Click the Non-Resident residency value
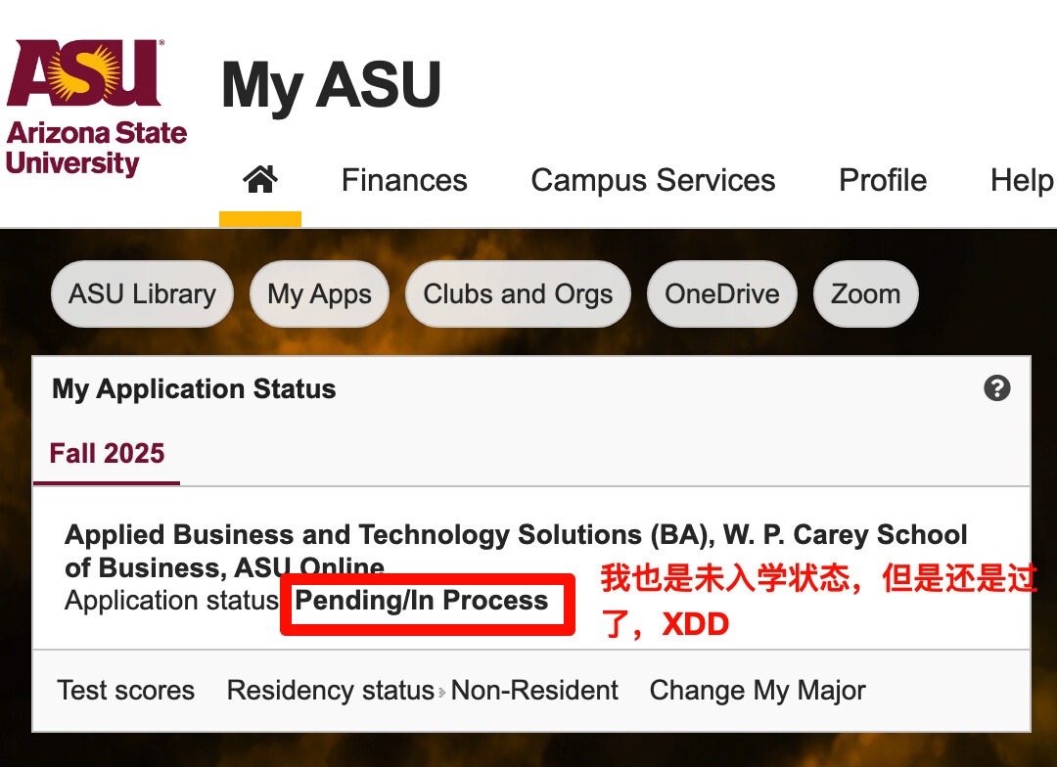 (534, 690)
